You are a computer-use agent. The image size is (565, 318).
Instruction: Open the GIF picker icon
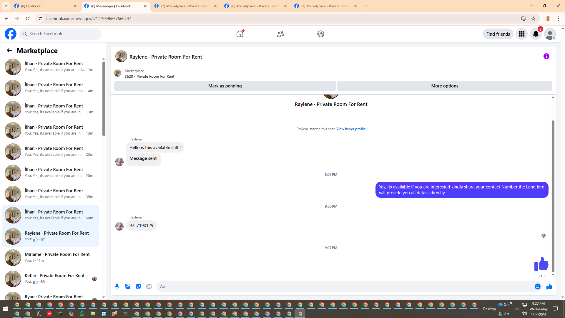point(149,286)
